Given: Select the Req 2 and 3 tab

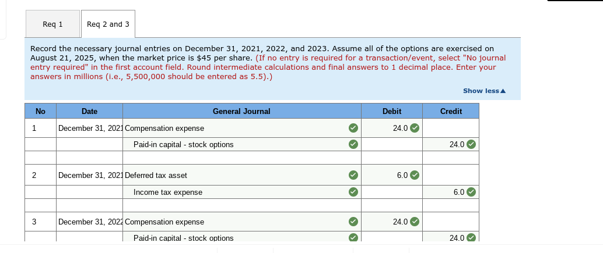Looking at the screenshot, I should [108, 24].
